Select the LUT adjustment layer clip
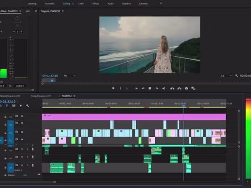251x188 pixels. pyautogui.click(x=134, y=117)
